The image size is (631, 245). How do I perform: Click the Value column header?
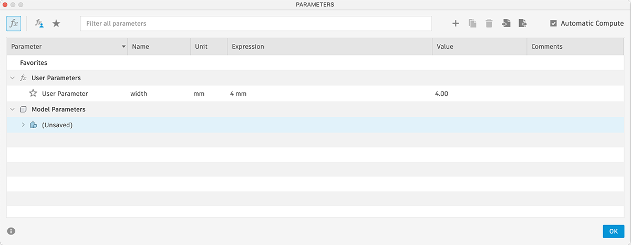(479, 47)
